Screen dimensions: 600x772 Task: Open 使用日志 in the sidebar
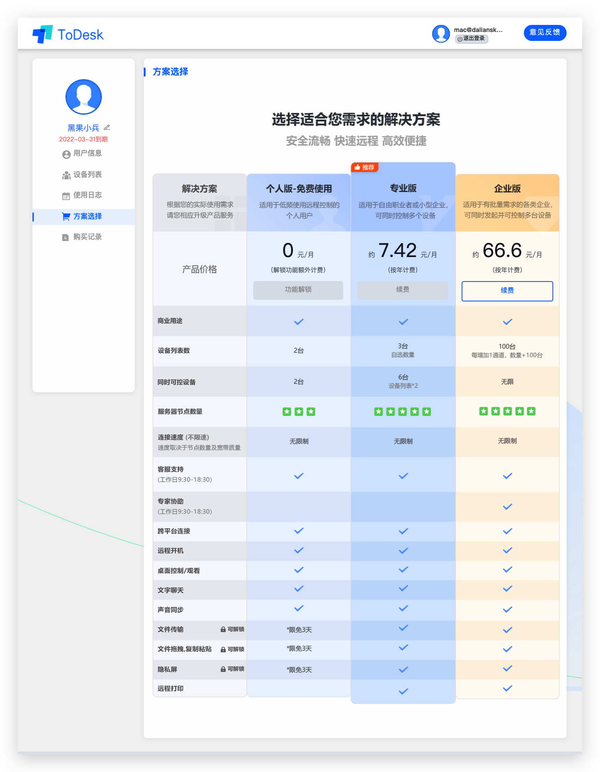click(x=84, y=195)
